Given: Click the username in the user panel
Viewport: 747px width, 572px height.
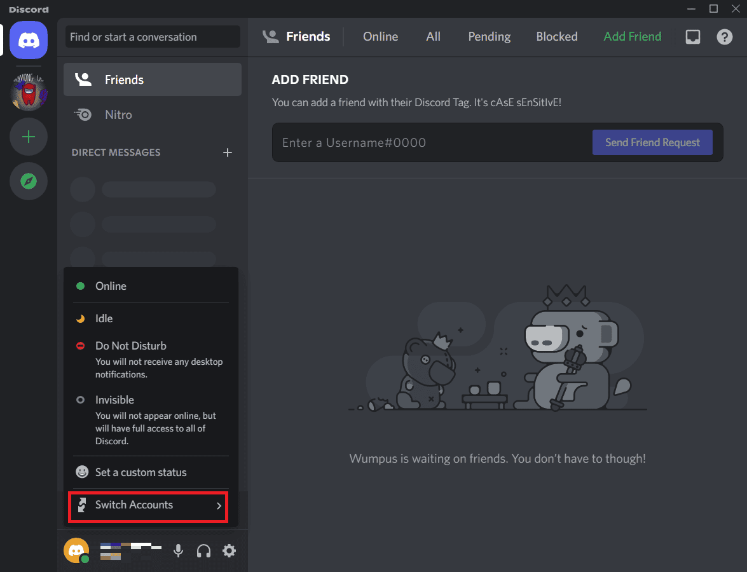Looking at the screenshot, I should (x=130, y=550).
